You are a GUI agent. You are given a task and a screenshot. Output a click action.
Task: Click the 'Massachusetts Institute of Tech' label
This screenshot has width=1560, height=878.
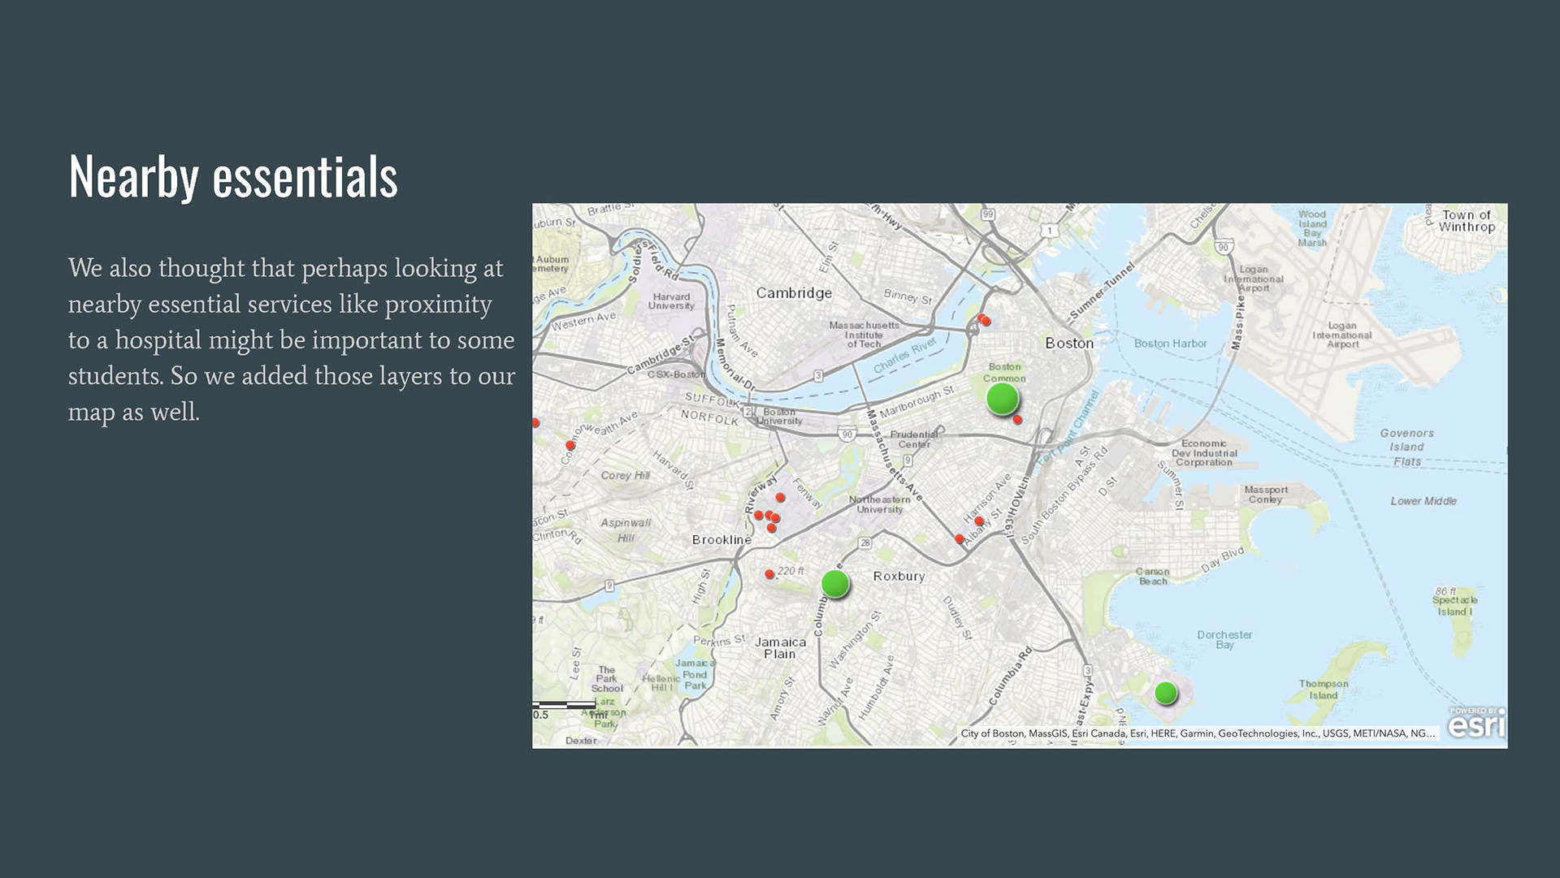[864, 335]
